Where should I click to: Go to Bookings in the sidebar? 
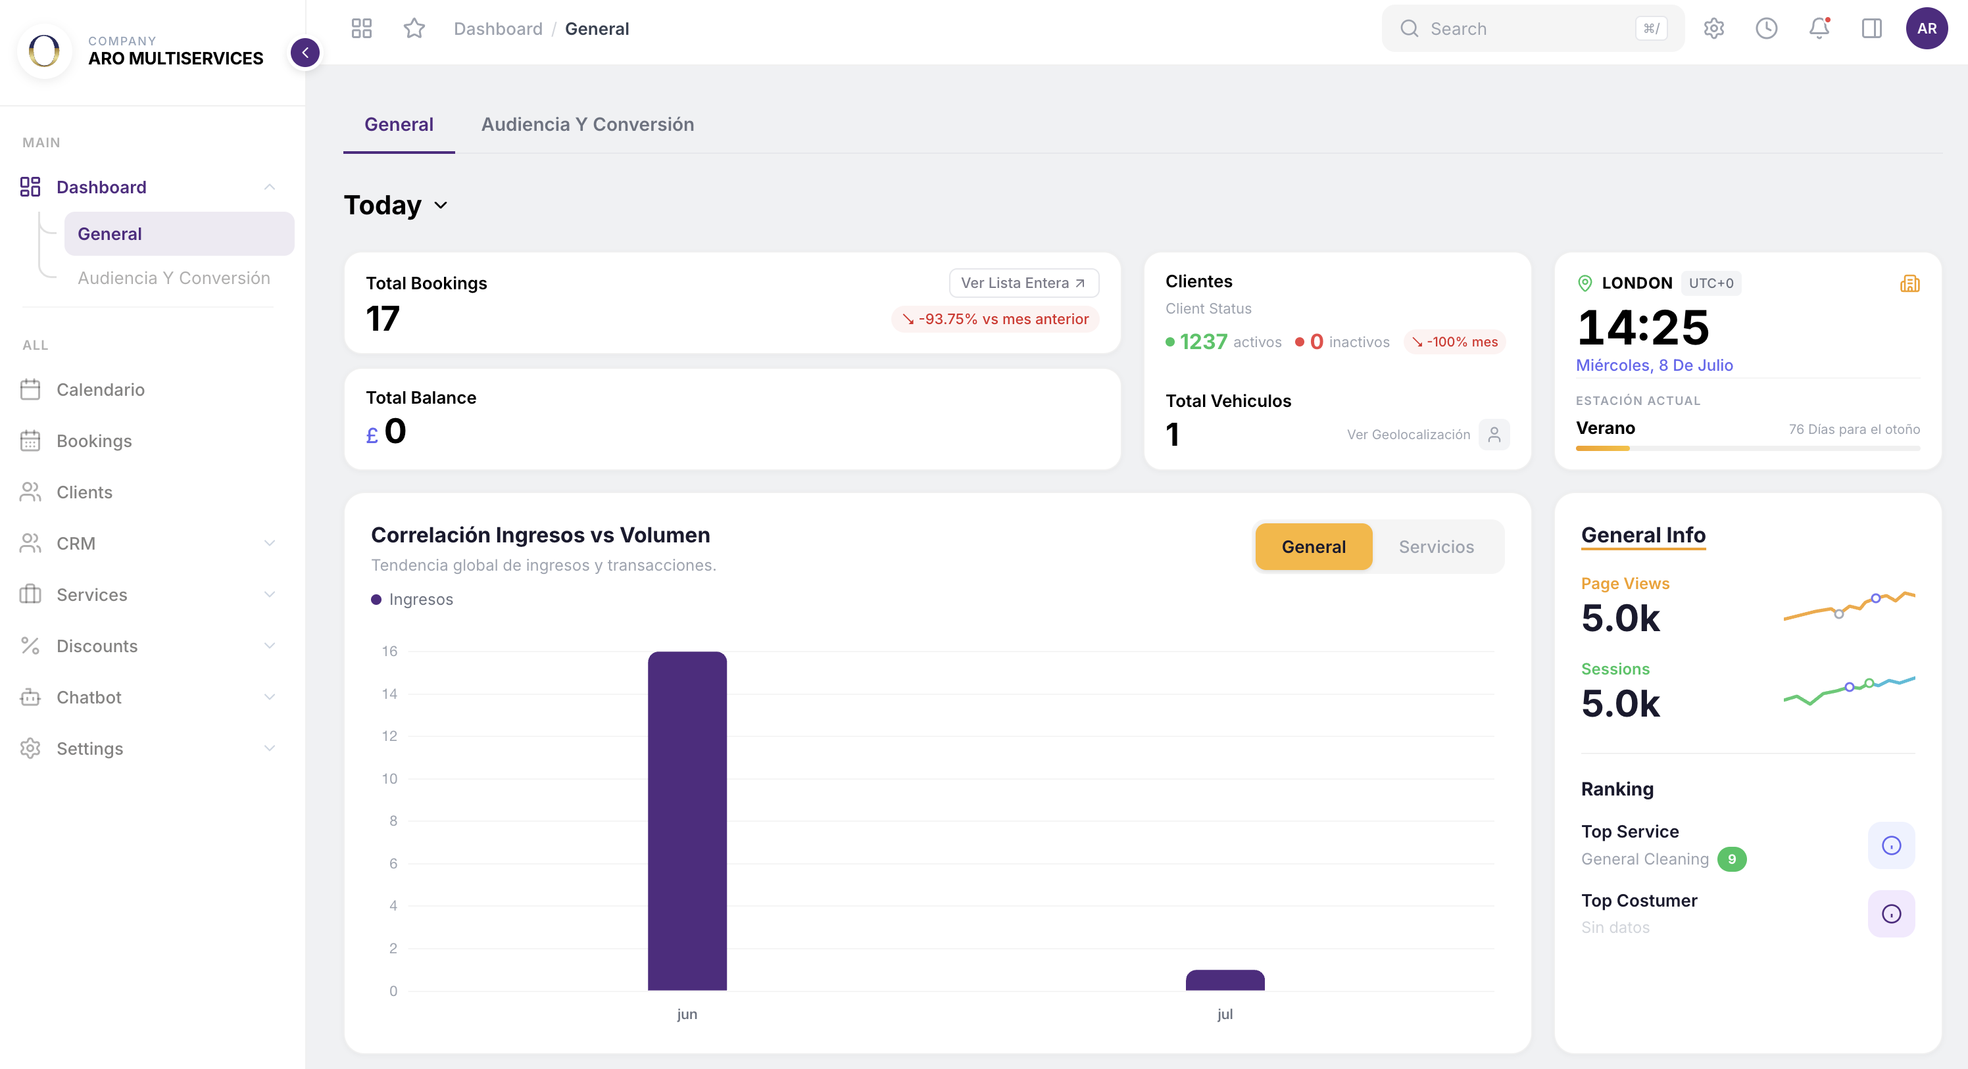pos(94,440)
